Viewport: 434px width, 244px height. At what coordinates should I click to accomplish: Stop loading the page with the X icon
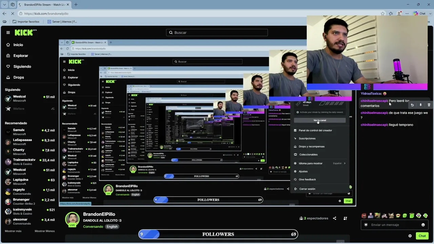[x=13, y=14]
